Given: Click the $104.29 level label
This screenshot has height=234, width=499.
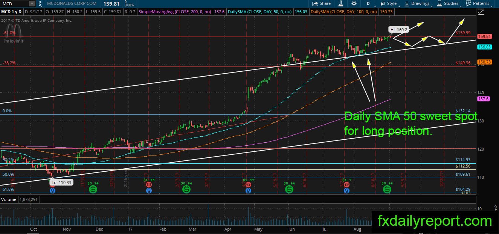Looking at the screenshot, I should pyautogui.click(x=462, y=189).
